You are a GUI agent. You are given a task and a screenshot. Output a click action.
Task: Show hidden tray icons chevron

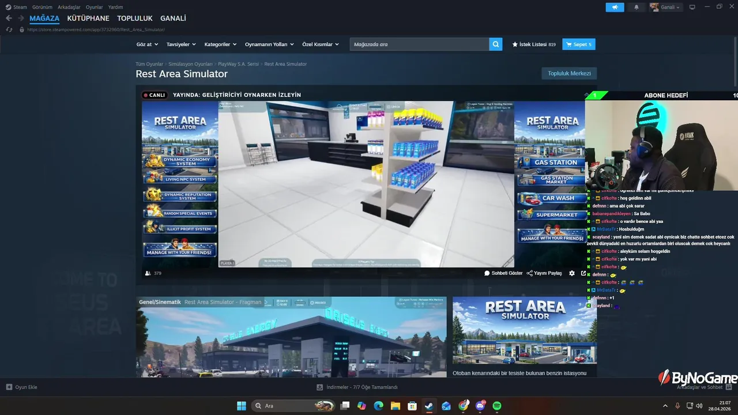pos(664,406)
